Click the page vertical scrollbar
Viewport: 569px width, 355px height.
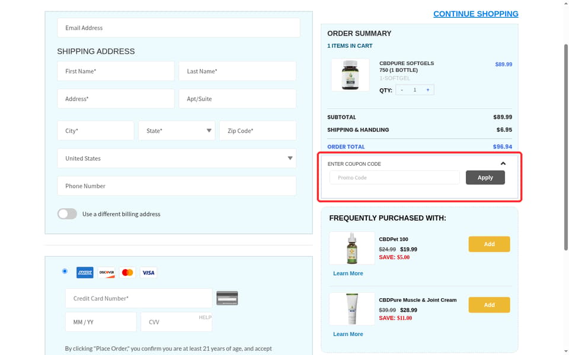[565, 147]
